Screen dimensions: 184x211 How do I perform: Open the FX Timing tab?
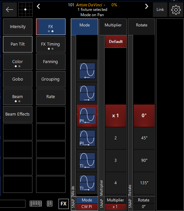pyautogui.click(x=51, y=44)
